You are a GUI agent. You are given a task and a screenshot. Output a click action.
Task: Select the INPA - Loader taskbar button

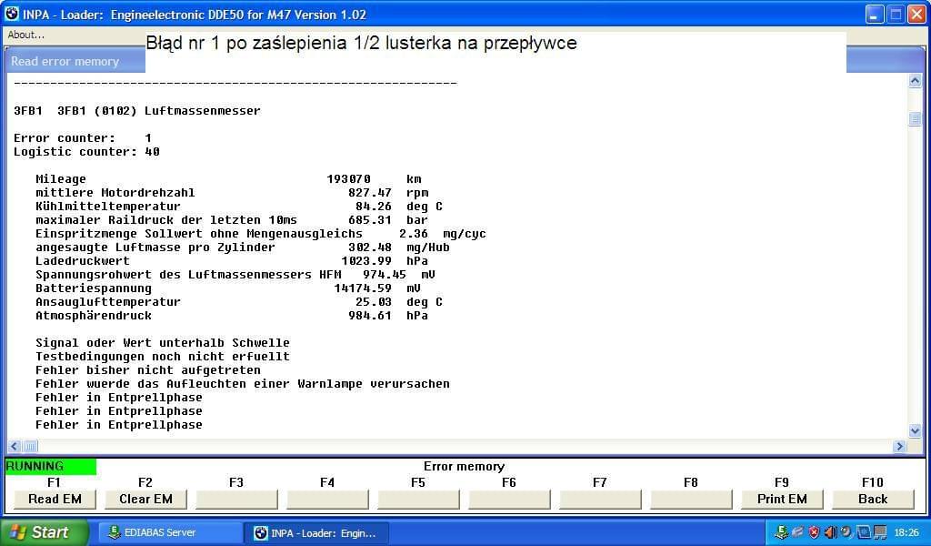pos(316,533)
